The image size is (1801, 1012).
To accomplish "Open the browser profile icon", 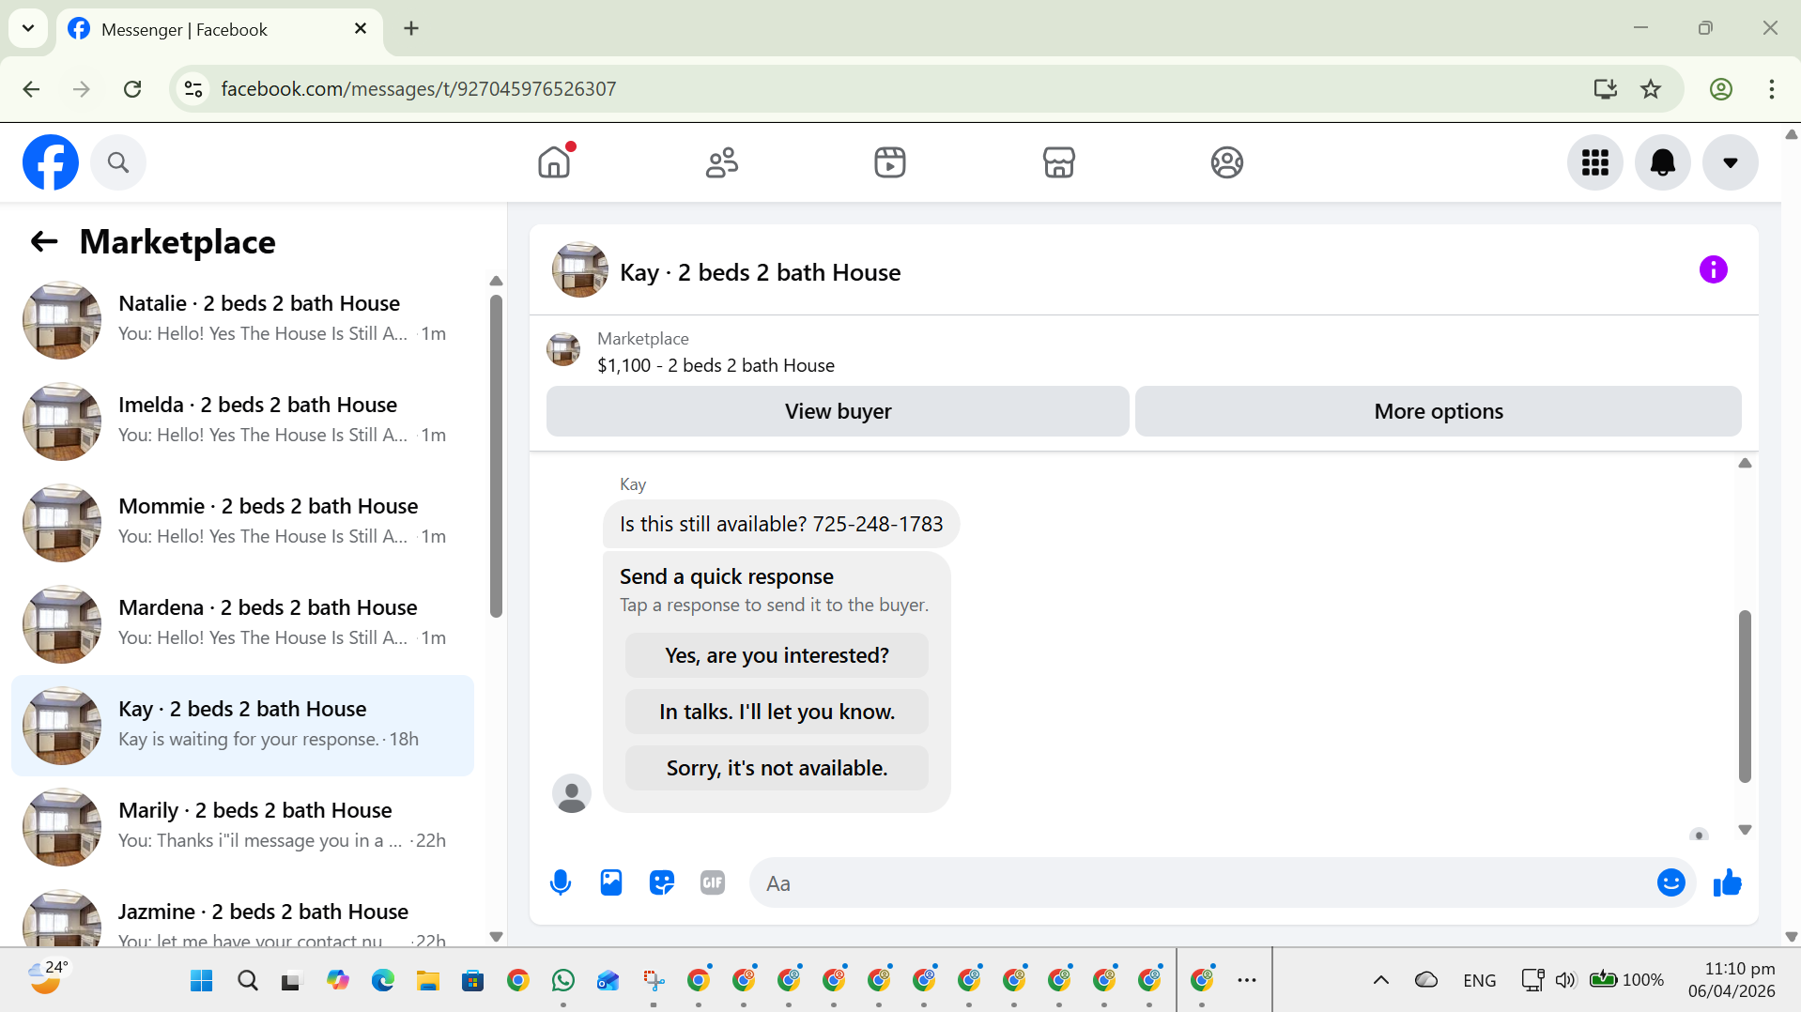I will [1720, 89].
